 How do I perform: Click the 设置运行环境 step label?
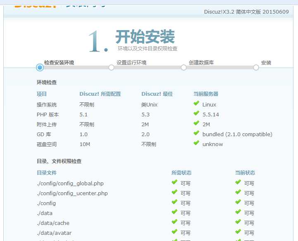pos(131,62)
